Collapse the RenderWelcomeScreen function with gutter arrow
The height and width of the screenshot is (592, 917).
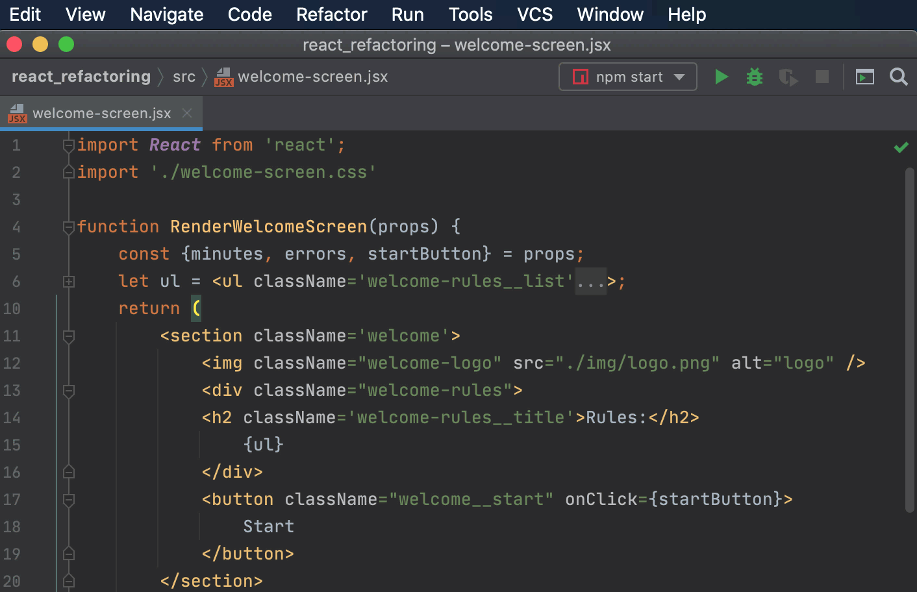68,227
